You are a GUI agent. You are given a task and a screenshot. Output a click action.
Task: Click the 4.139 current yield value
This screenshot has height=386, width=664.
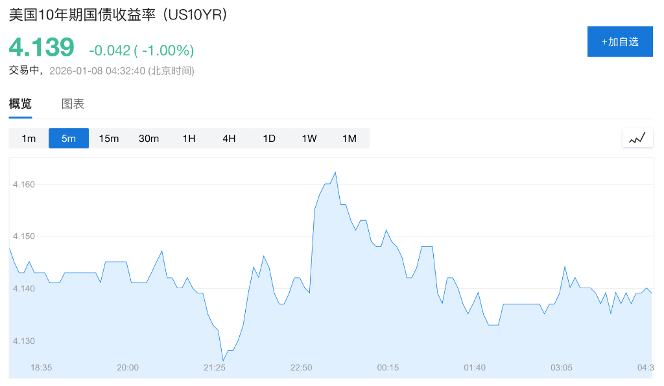coord(41,48)
